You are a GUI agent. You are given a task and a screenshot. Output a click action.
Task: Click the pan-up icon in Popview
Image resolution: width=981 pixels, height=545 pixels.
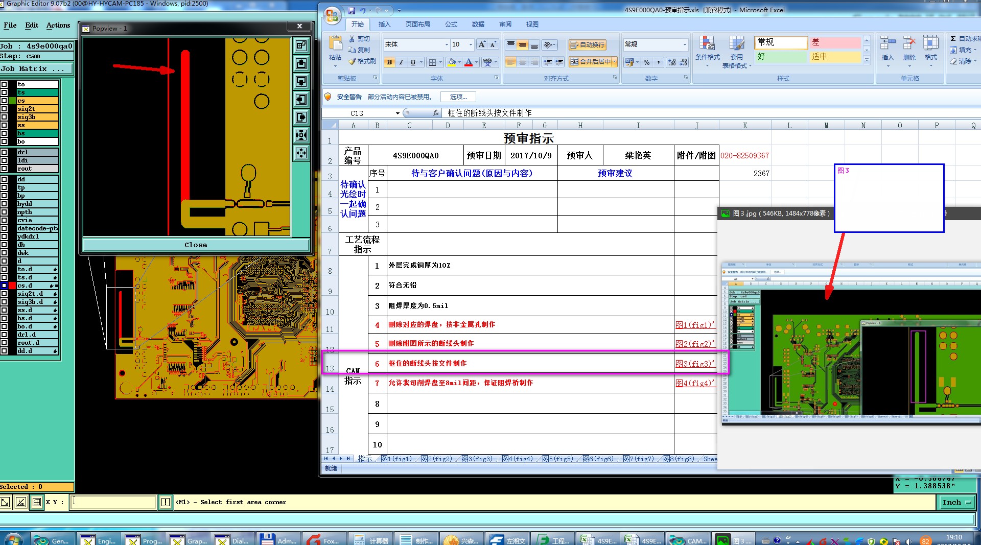(301, 63)
